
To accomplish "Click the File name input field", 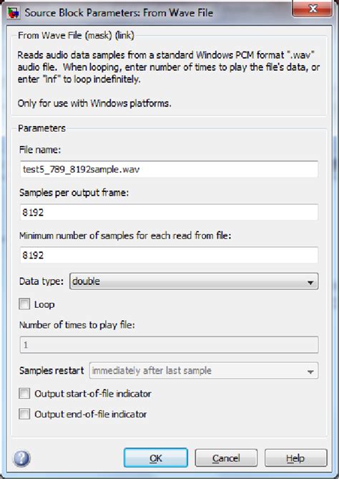I will 169,169.
